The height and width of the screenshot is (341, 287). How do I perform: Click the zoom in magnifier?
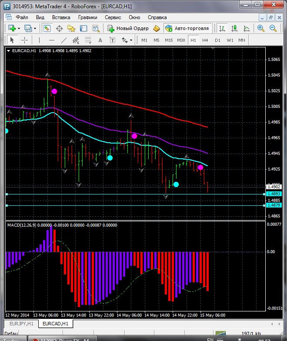(261, 28)
